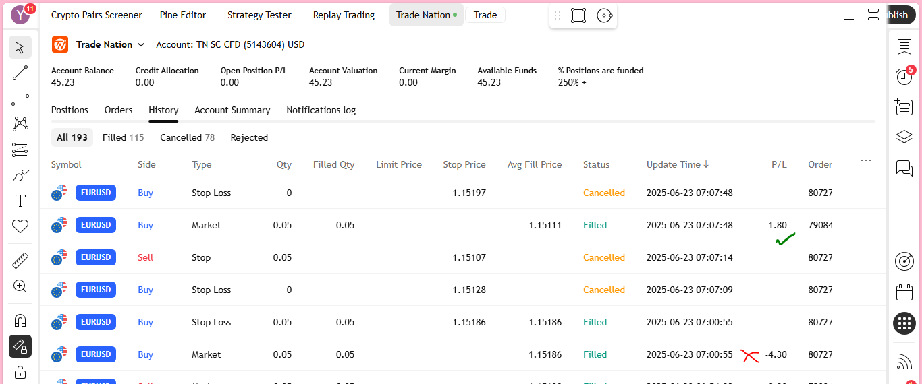Viewport: 922px width, 384px height.
Task: Open the Fibonacci tools in left toolbar
Action: tap(20, 98)
